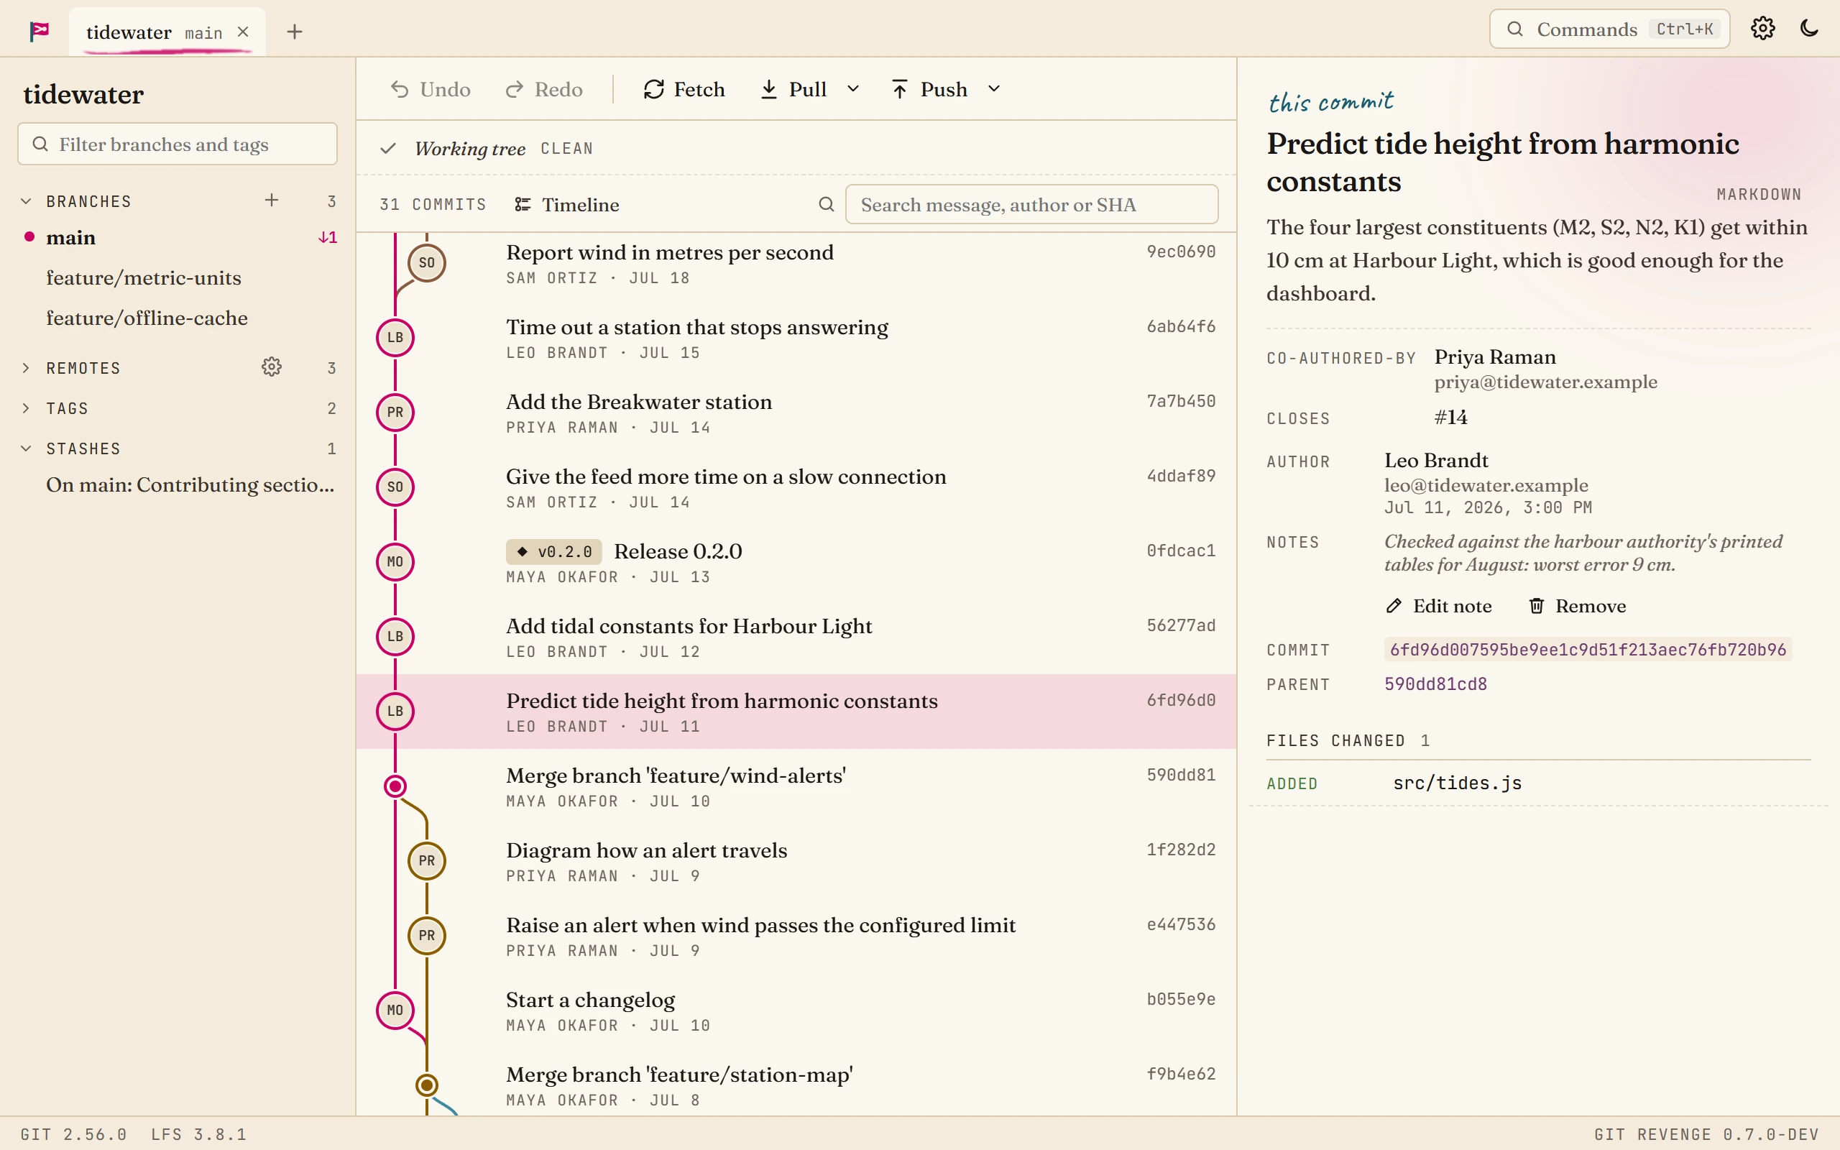
Task: Open a new repository tab
Action: [x=295, y=32]
